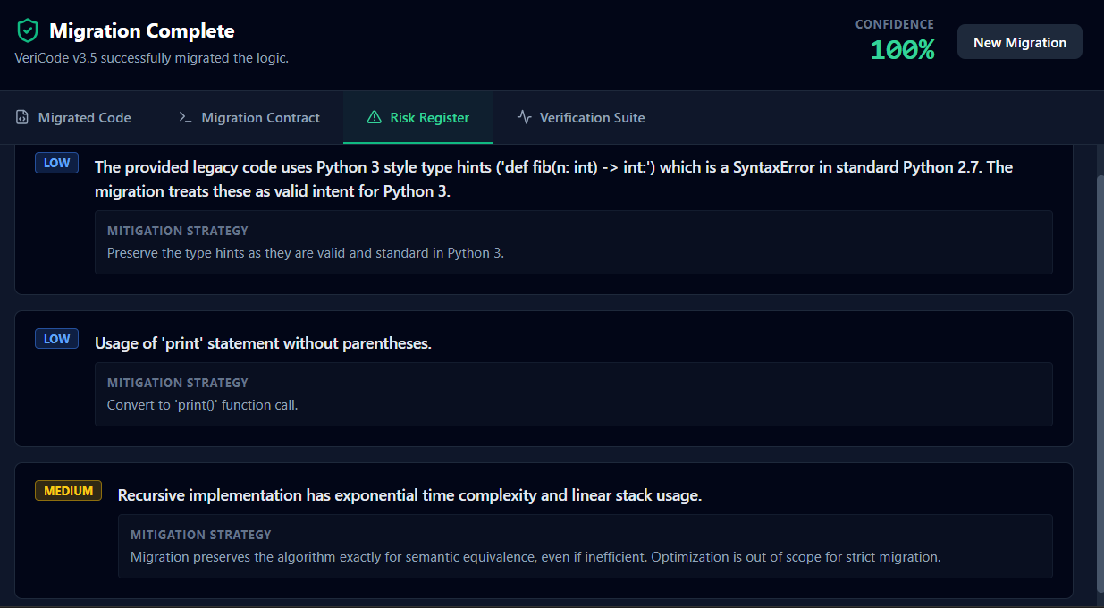
Task: Click the mitigation box about semantic equivalence
Action: (x=585, y=546)
